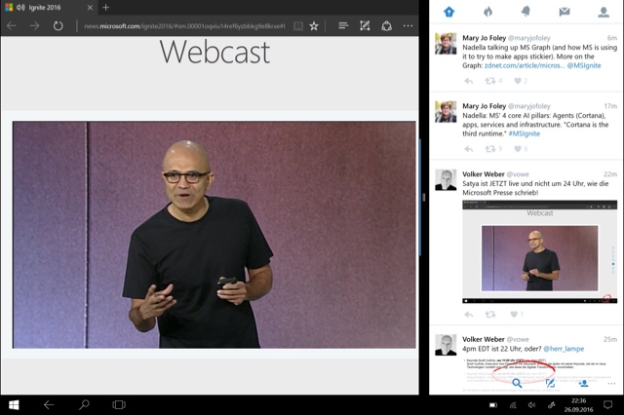Open Twitter profile person icon
The height and width of the screenshot is (415, 624).
[603, 12]
